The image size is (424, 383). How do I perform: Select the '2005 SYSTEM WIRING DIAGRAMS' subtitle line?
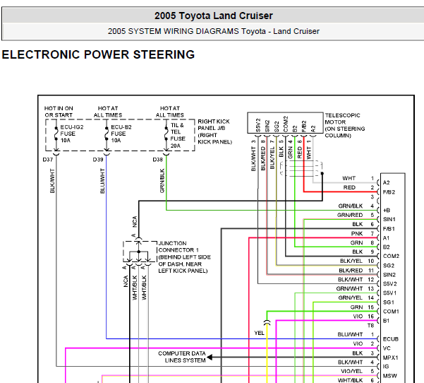[213, 31]
